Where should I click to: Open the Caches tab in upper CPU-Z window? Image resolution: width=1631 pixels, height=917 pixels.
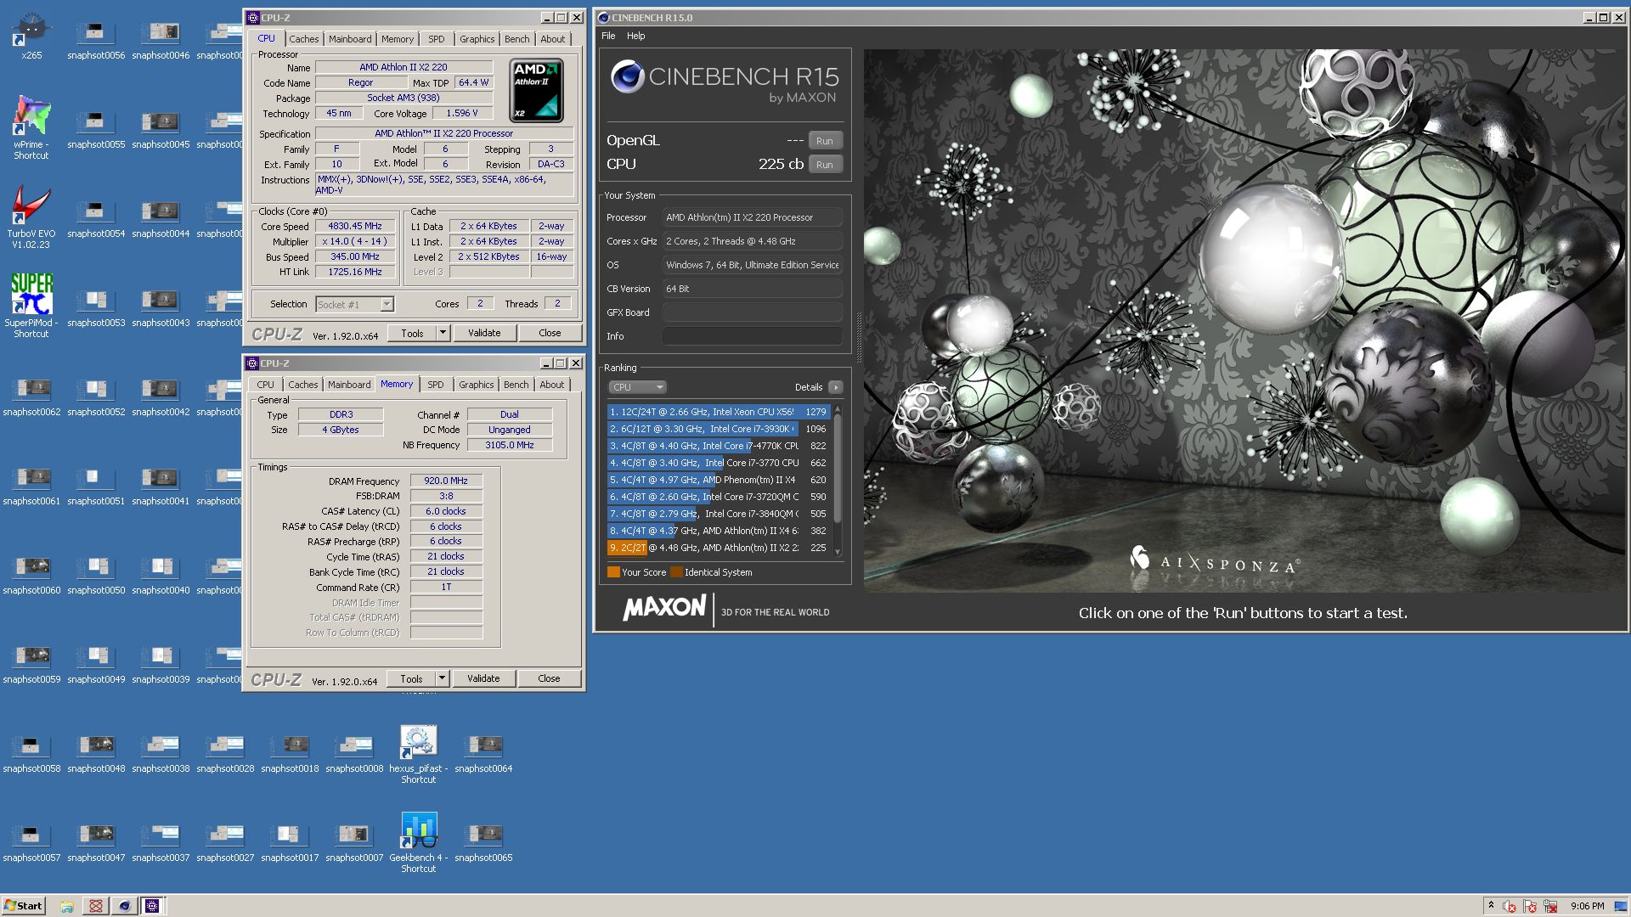[303, 39]
